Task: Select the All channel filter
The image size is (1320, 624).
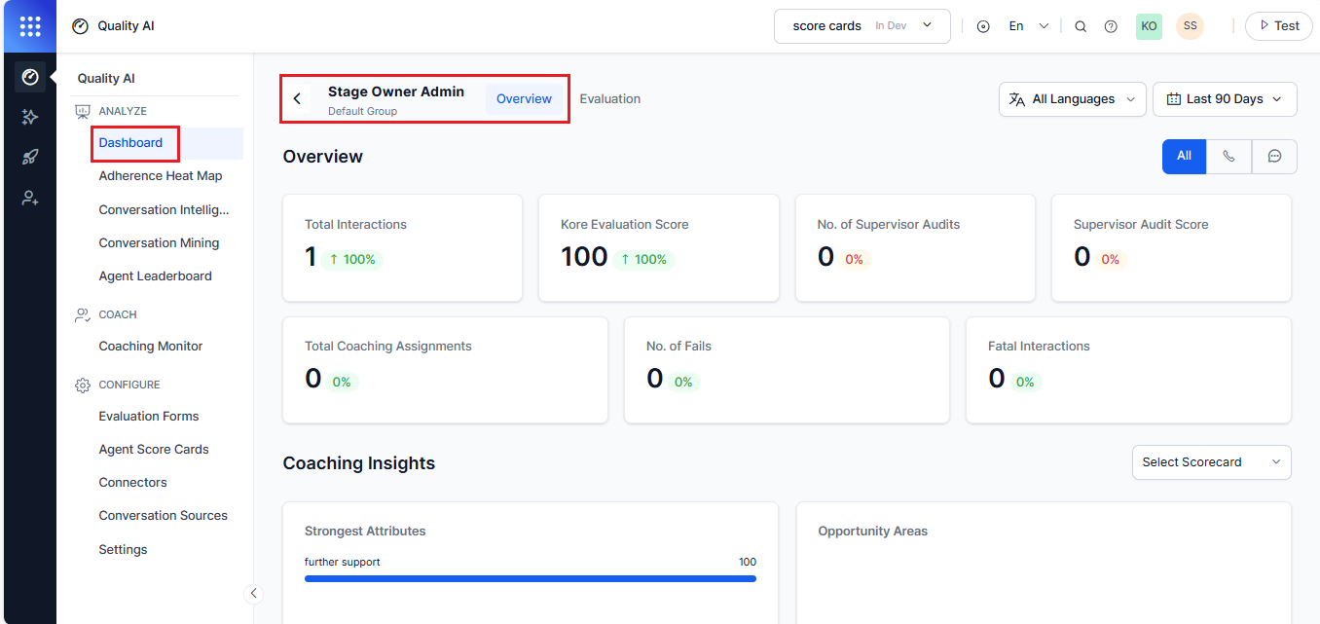Action: tap(1184, 156)
